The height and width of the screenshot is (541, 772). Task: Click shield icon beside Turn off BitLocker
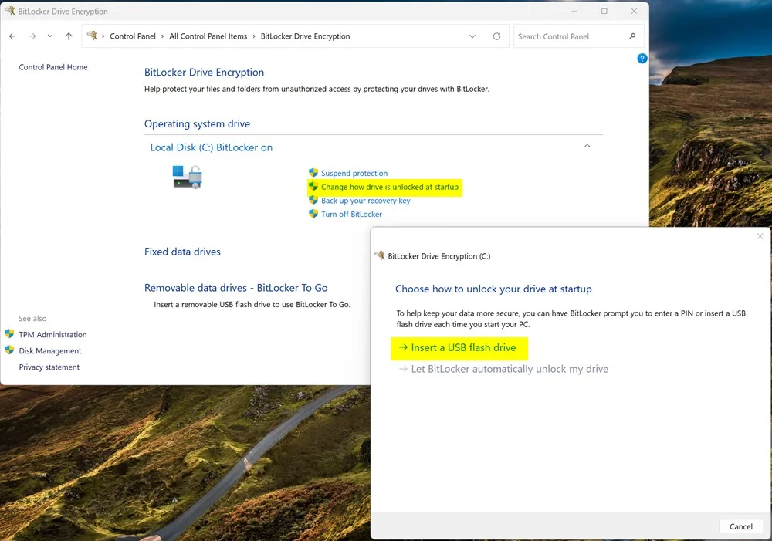313,214
